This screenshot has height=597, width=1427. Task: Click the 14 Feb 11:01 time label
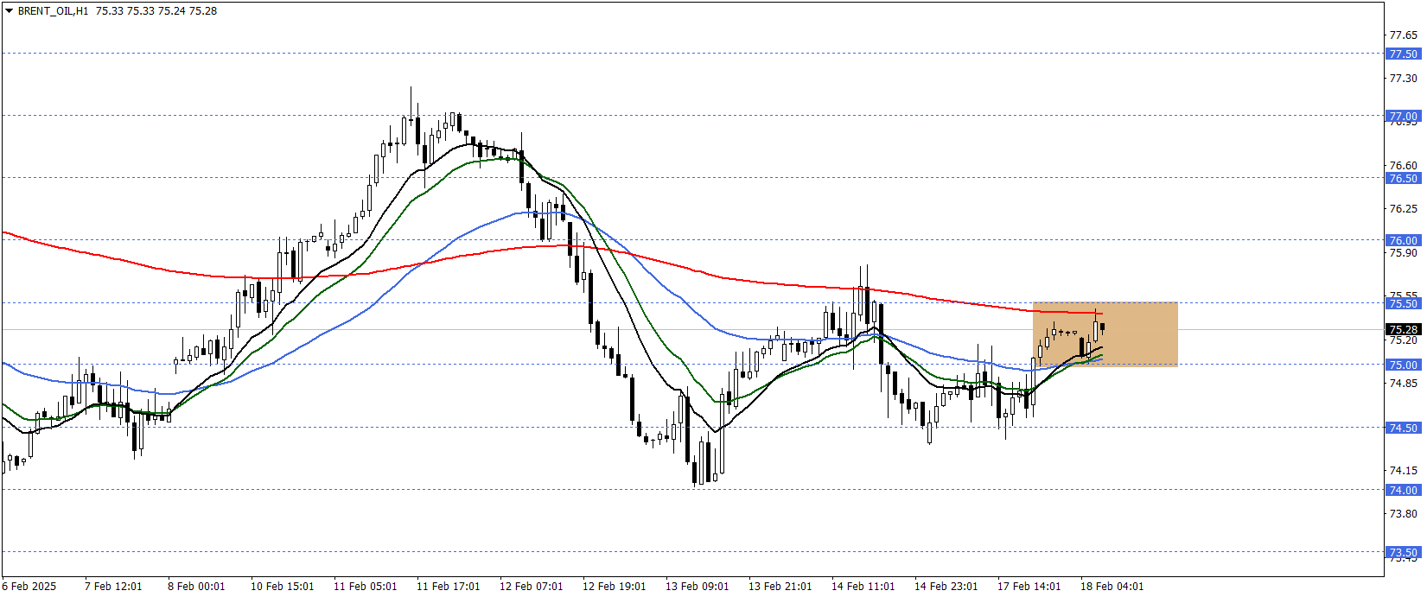863,586
